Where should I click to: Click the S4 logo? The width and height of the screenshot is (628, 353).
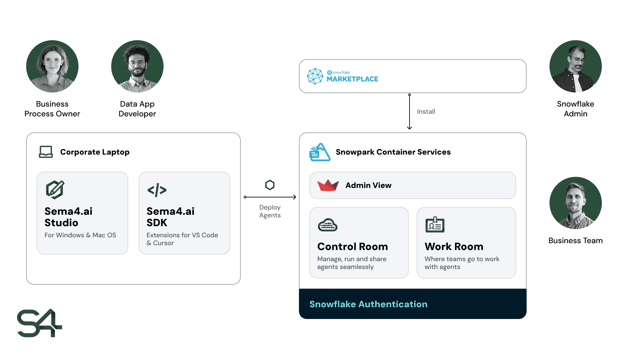click(x=40, y=323)
